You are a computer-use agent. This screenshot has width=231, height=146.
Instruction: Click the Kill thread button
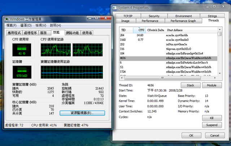[212, 118]
